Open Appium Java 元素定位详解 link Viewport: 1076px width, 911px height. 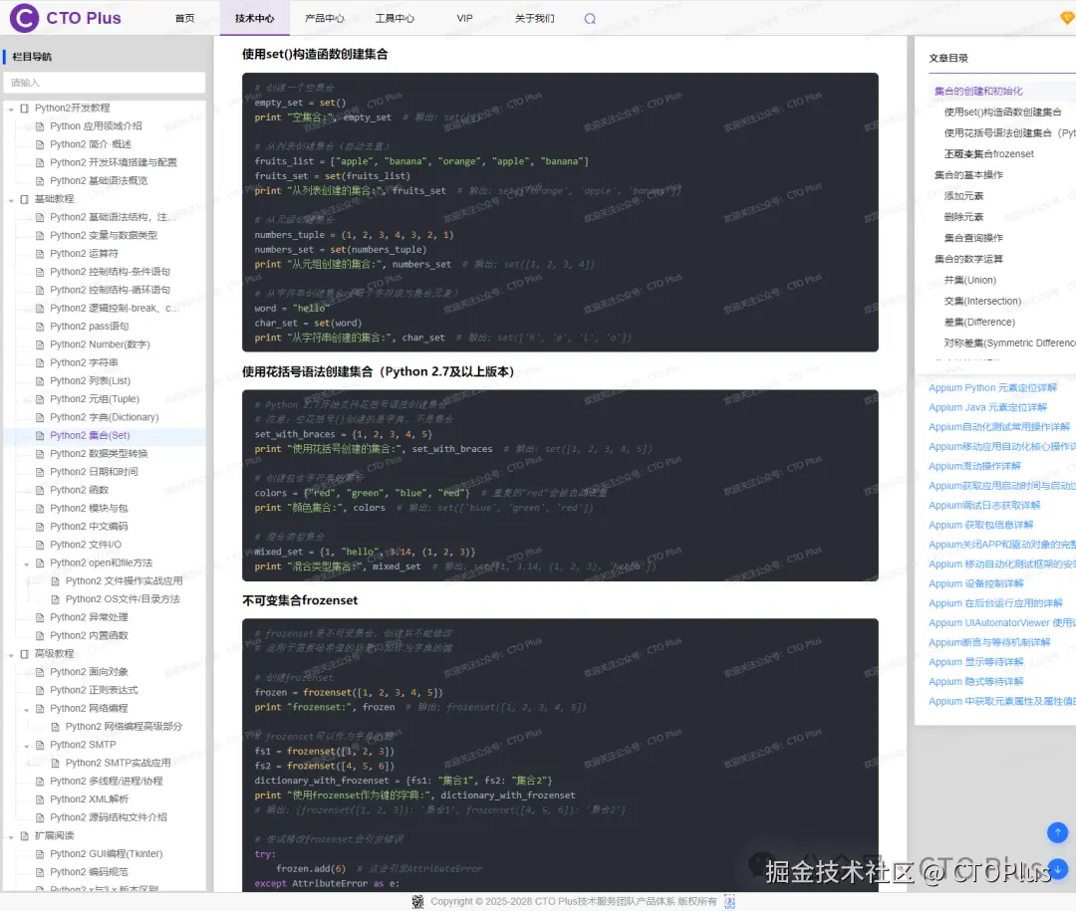click(988, 407)
